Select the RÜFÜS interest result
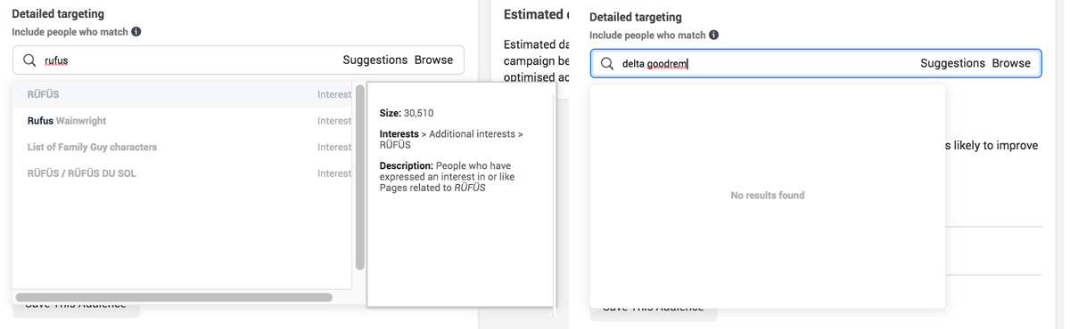The width and height of the screenshot is (1070, 329). pos(183,94)
